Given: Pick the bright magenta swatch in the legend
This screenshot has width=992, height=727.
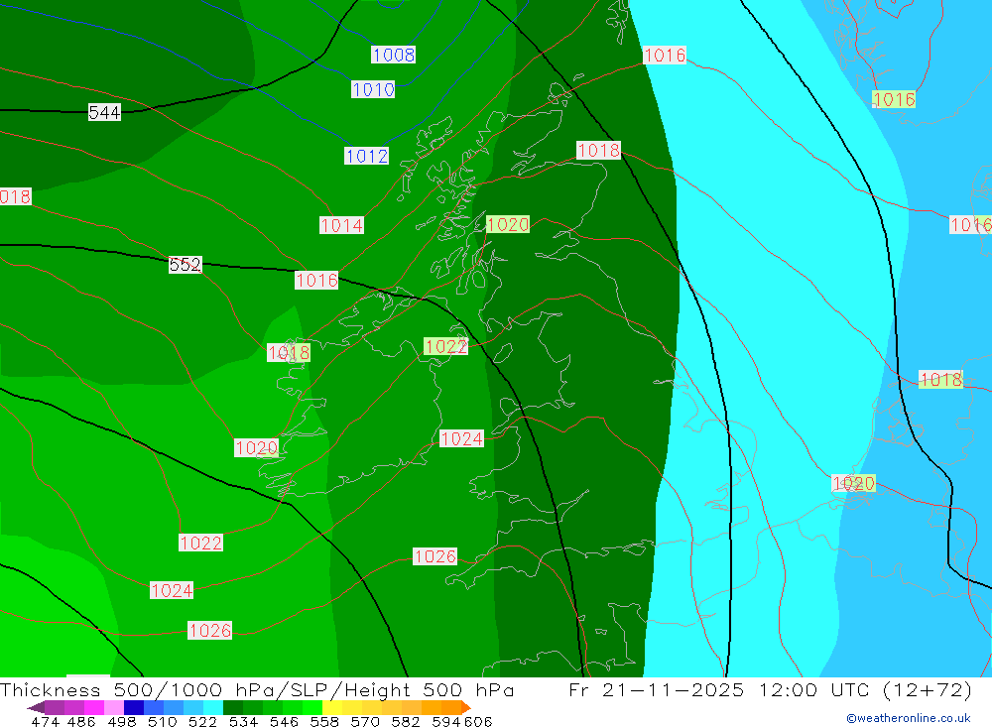Looking at the screenshot, I should [x=93, y=707].
